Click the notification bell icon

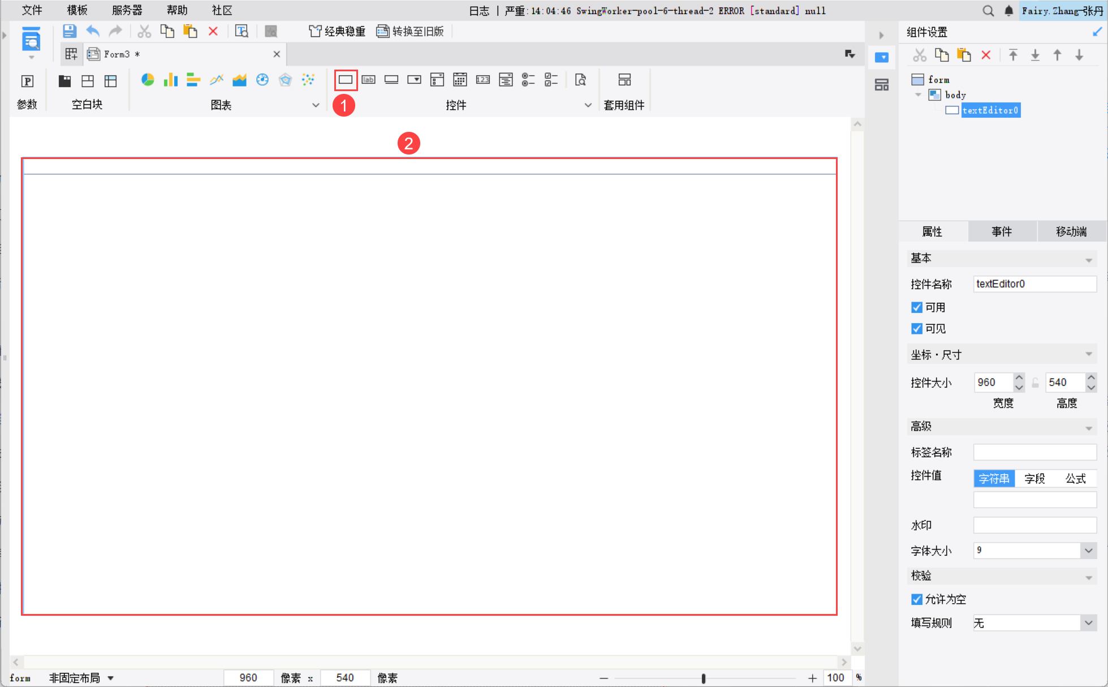click(x=1008, y=10)
